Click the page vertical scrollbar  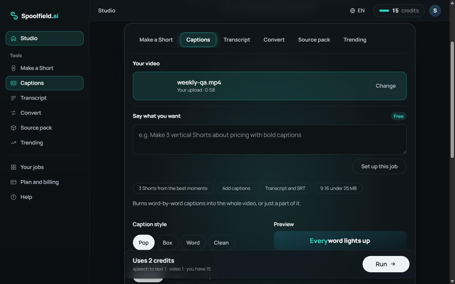coord(452,99)
